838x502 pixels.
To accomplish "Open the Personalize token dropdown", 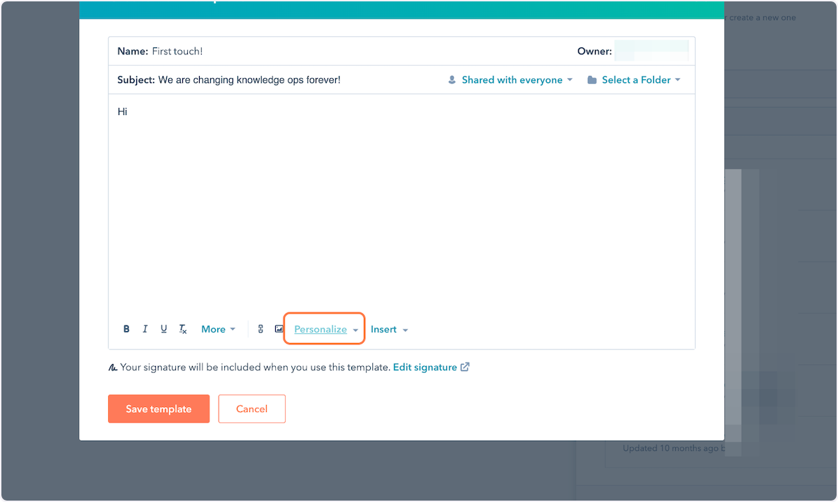I will point(325,329).
